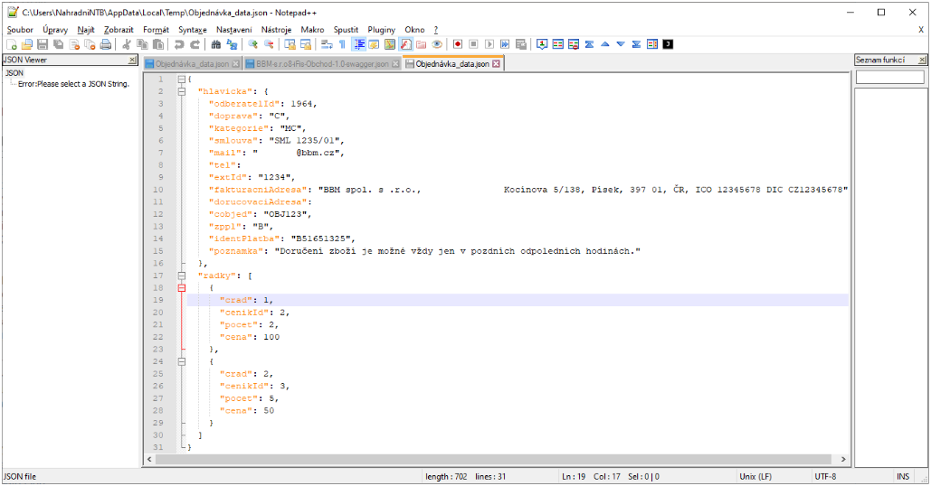Click the horizontal scrollbar right arrow

(843, 459)
